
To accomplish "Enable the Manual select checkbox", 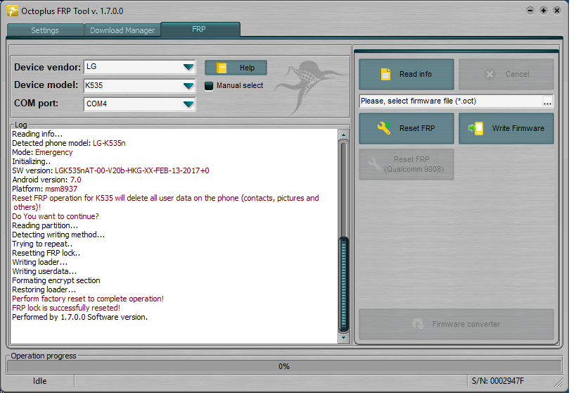I will click(209, 86).
